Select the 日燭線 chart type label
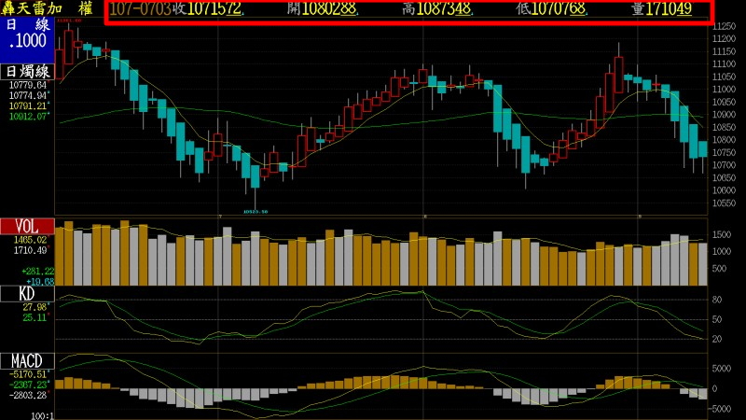This screenshot has width=746, height=420. 27,71
